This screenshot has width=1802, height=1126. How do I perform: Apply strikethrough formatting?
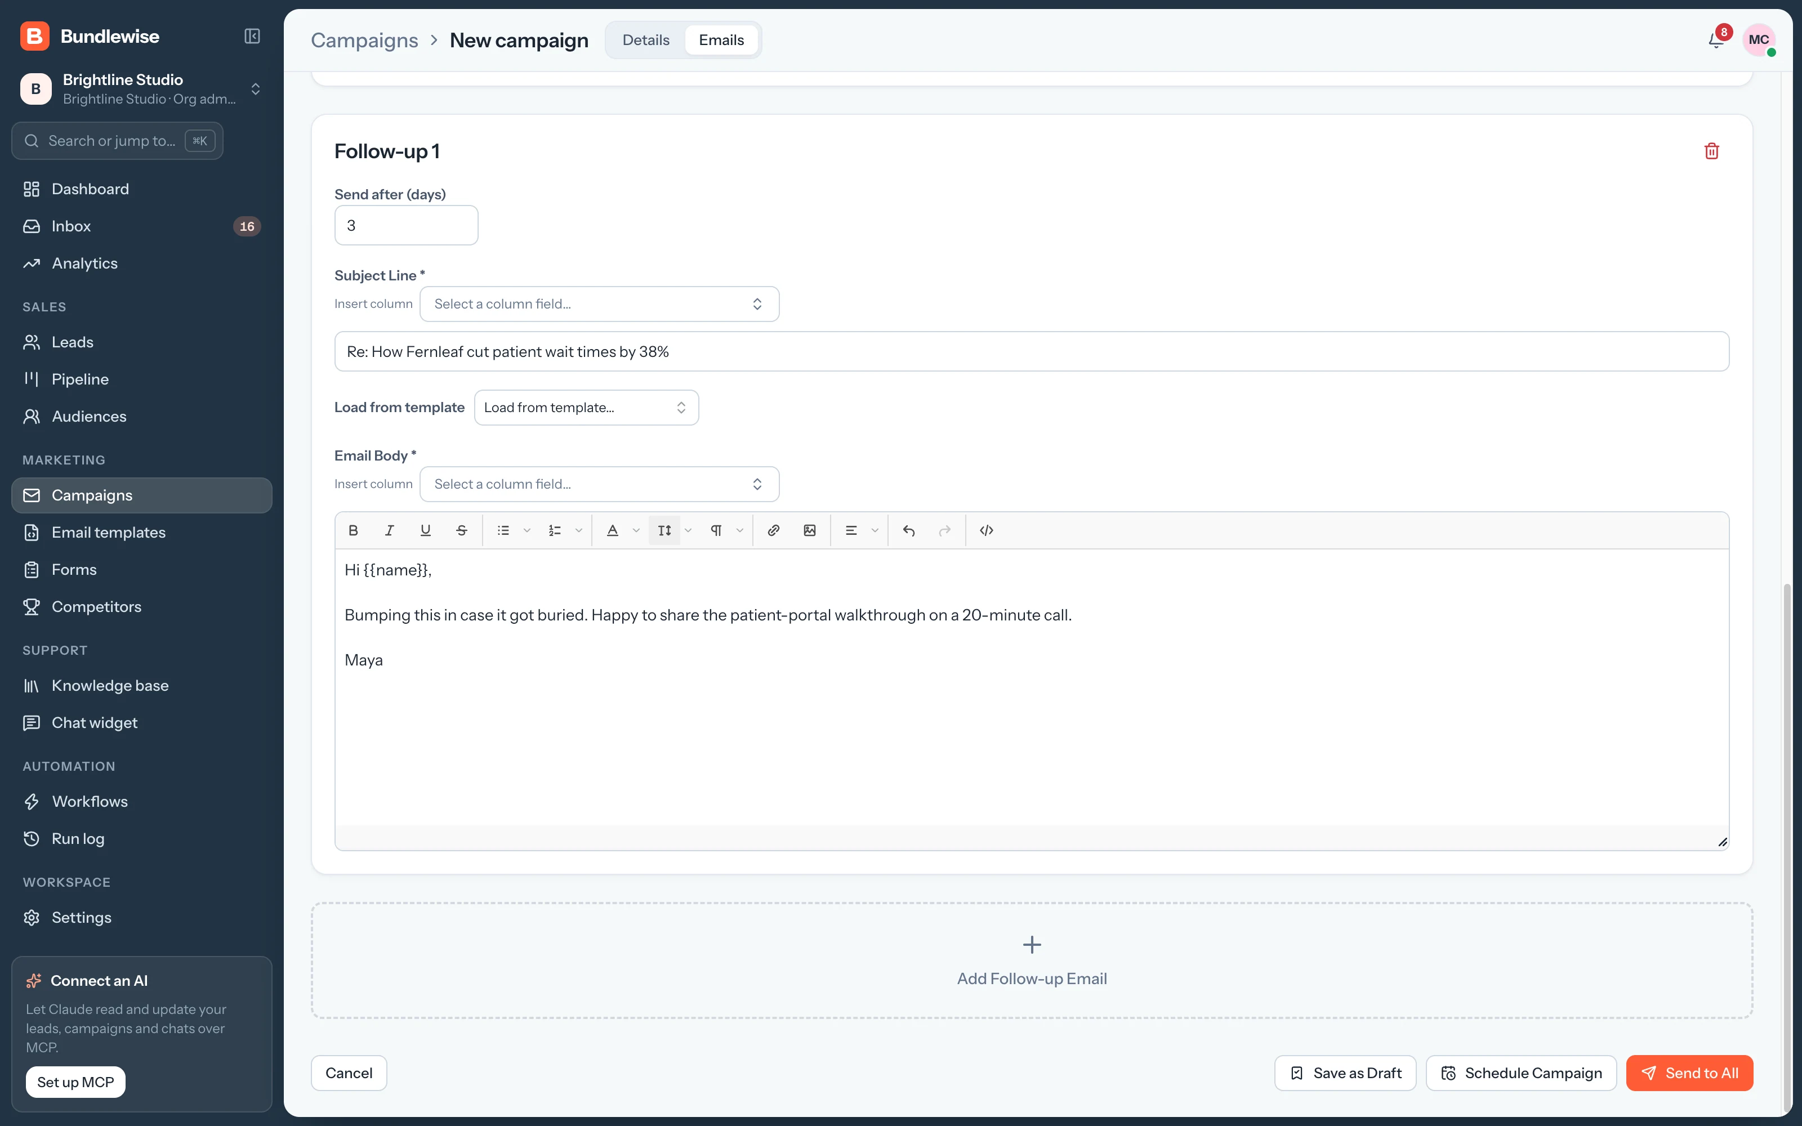tap(462, 530)
